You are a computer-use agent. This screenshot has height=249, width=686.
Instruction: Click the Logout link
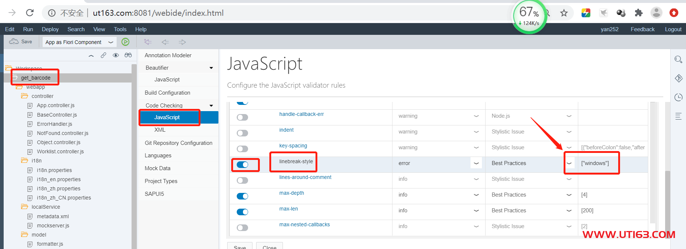673,29
